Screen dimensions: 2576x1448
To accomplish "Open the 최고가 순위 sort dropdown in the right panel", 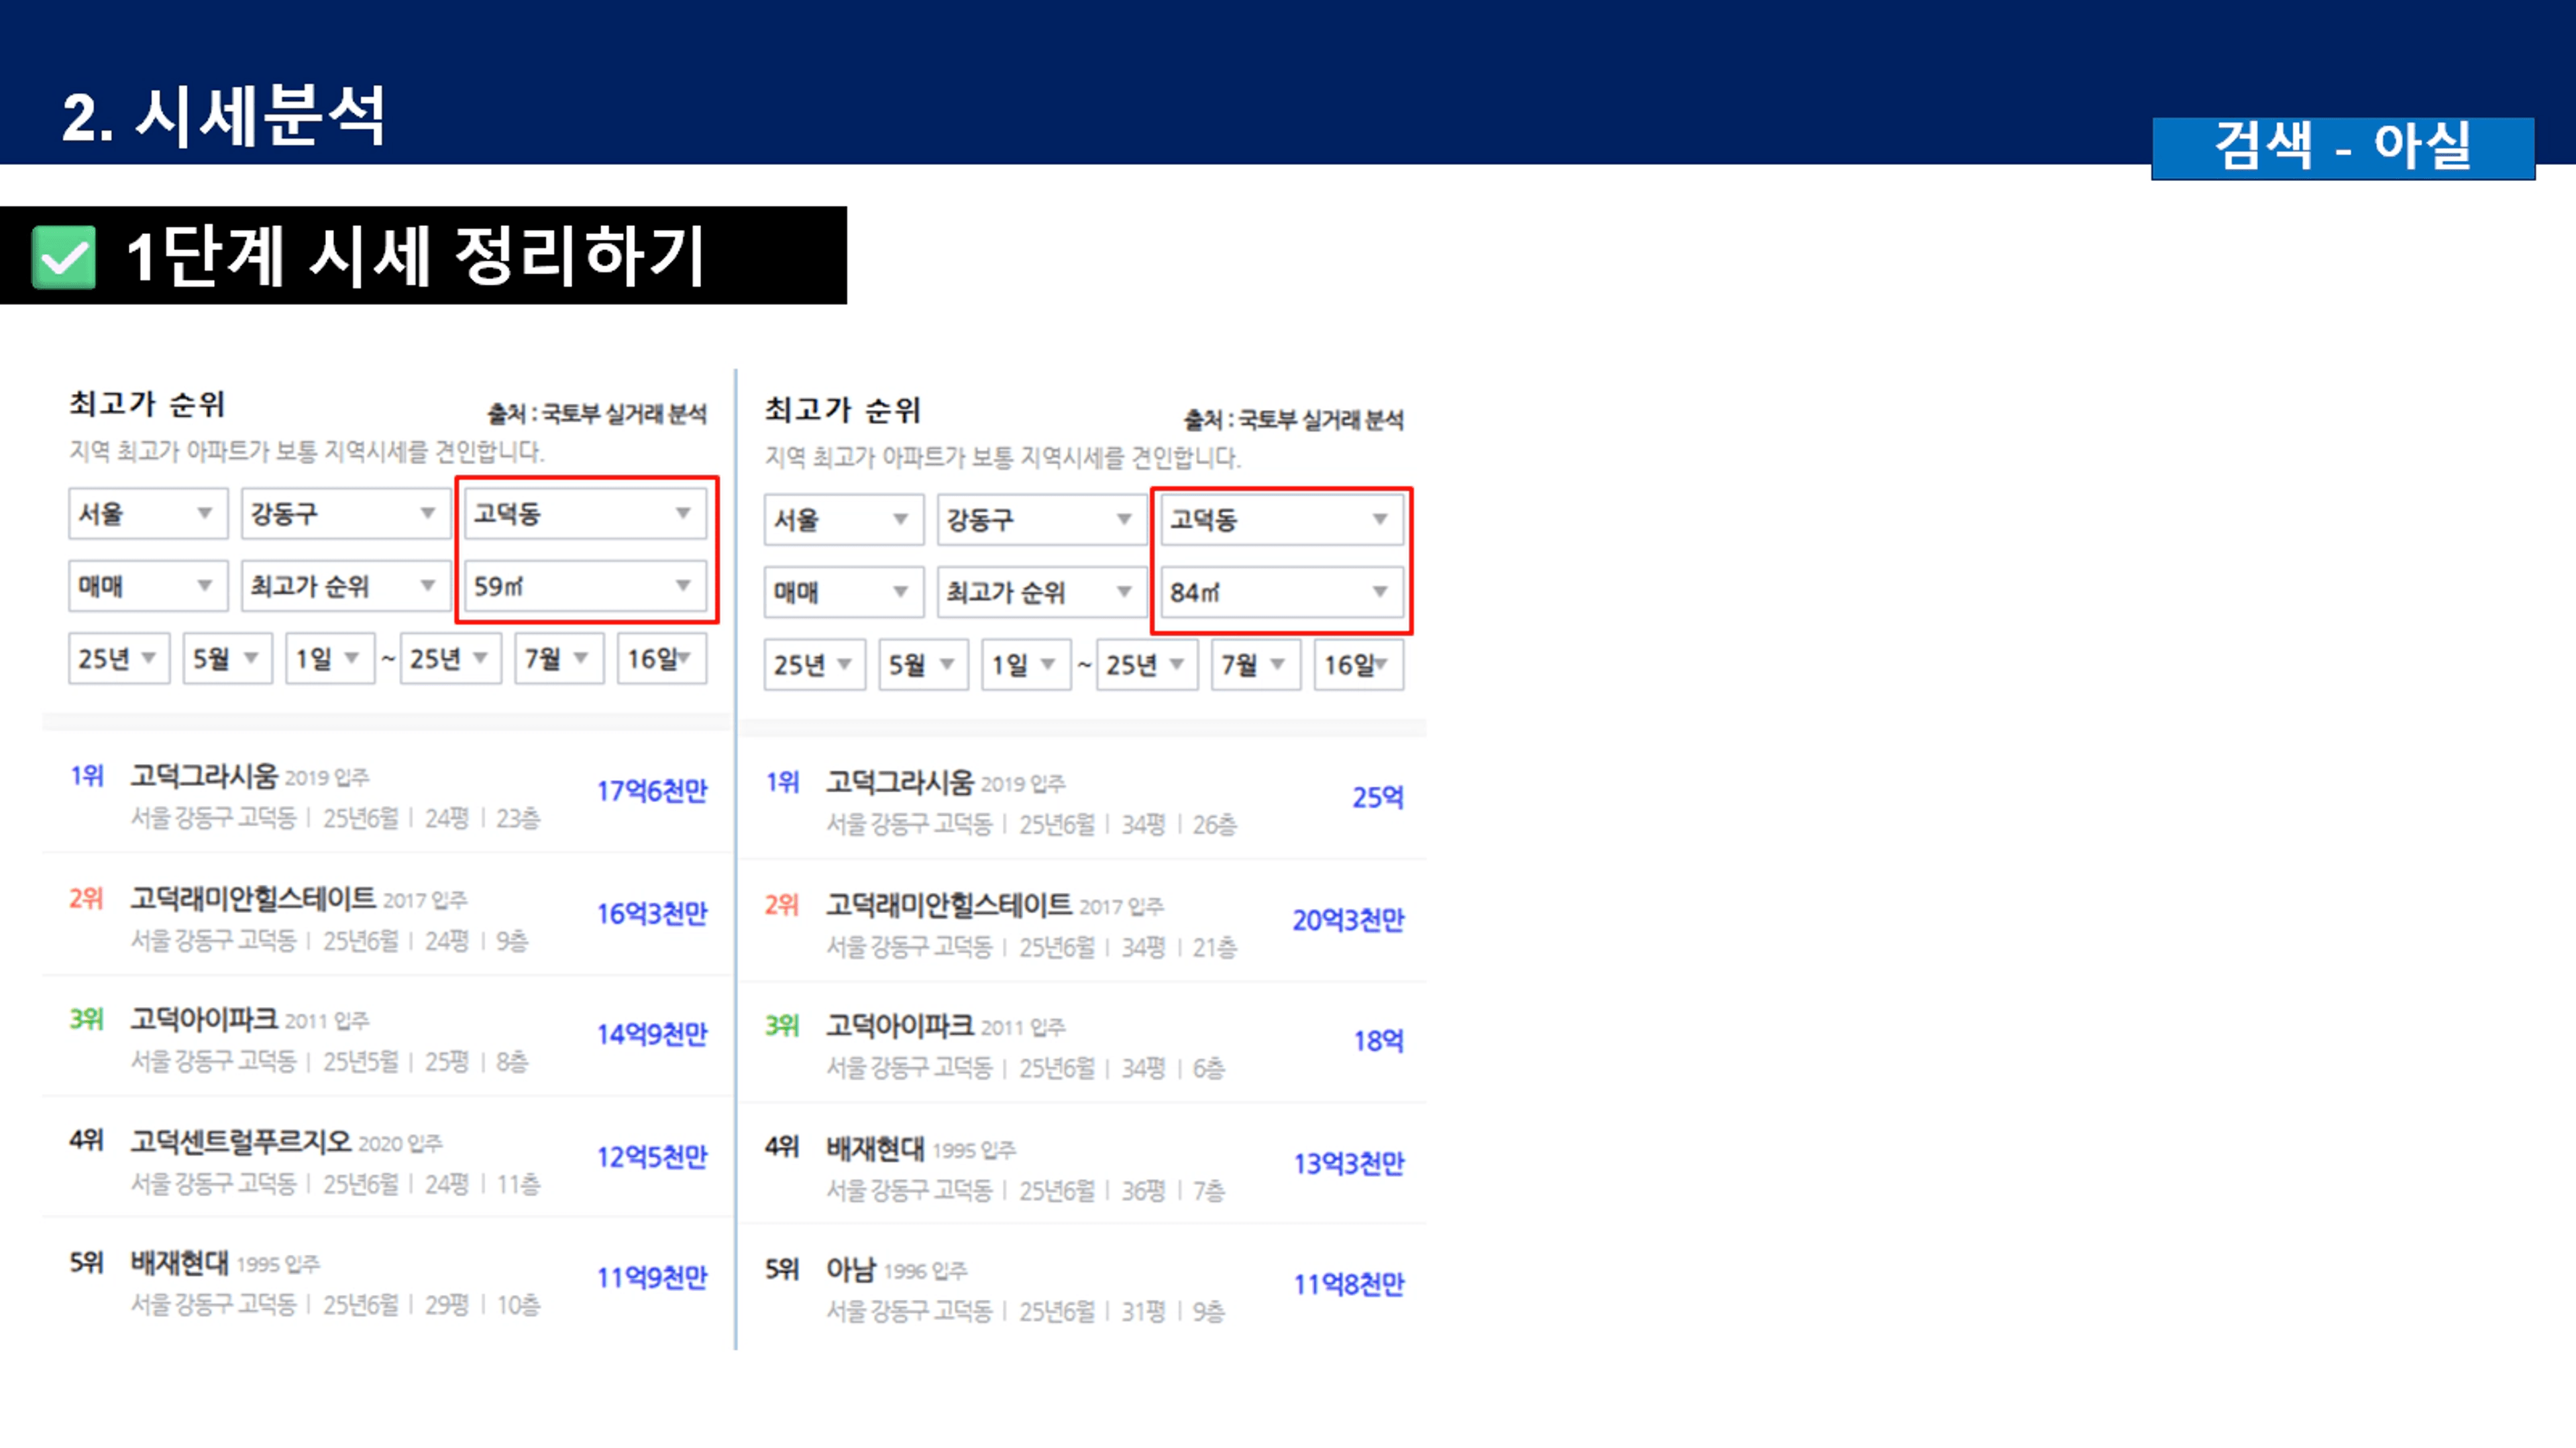I will tap(1042, 591).
